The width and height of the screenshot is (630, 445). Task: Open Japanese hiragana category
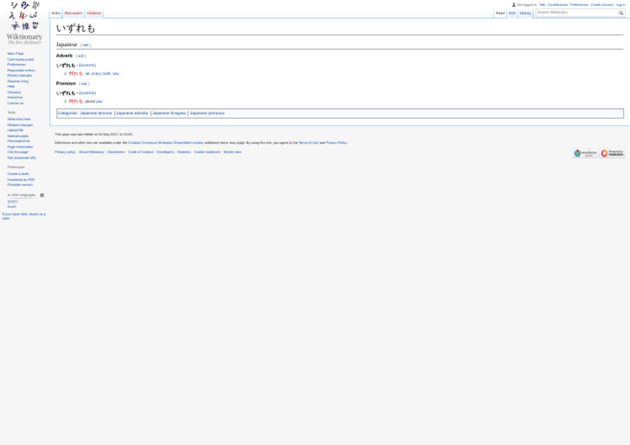click(169, 113)
